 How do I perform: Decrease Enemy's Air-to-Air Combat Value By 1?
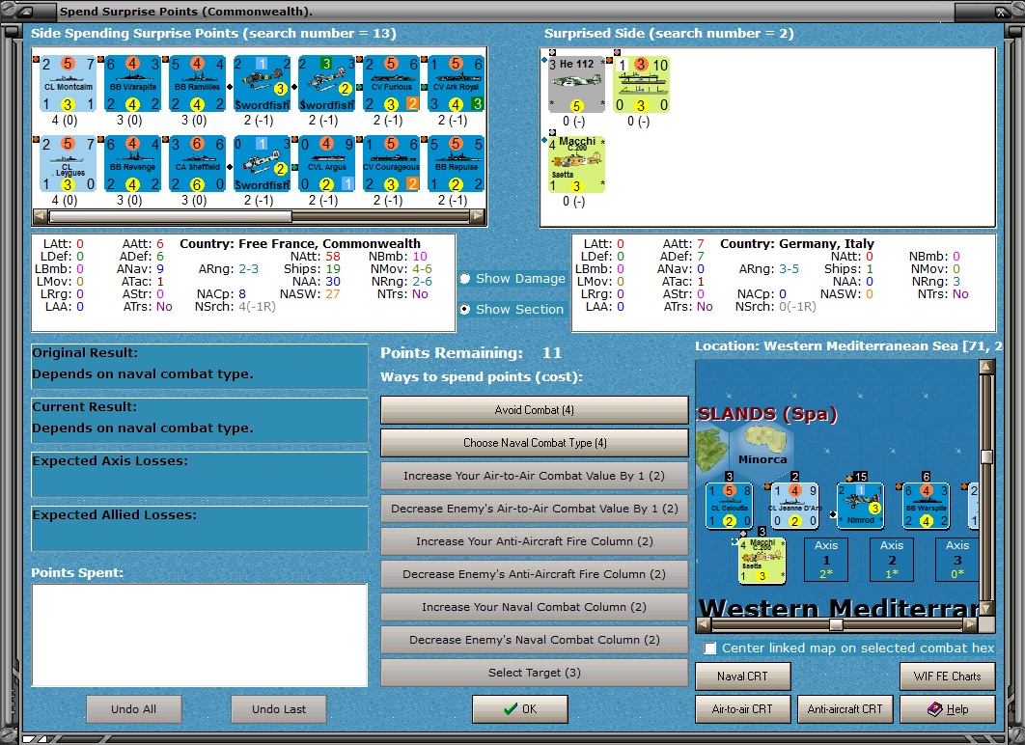[x=534, y=509]
